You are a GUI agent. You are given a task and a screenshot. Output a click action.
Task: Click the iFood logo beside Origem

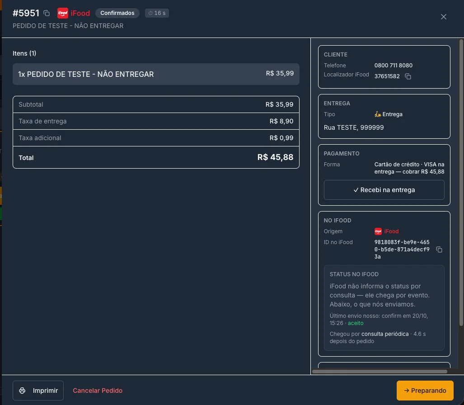[x=378, y=231]
